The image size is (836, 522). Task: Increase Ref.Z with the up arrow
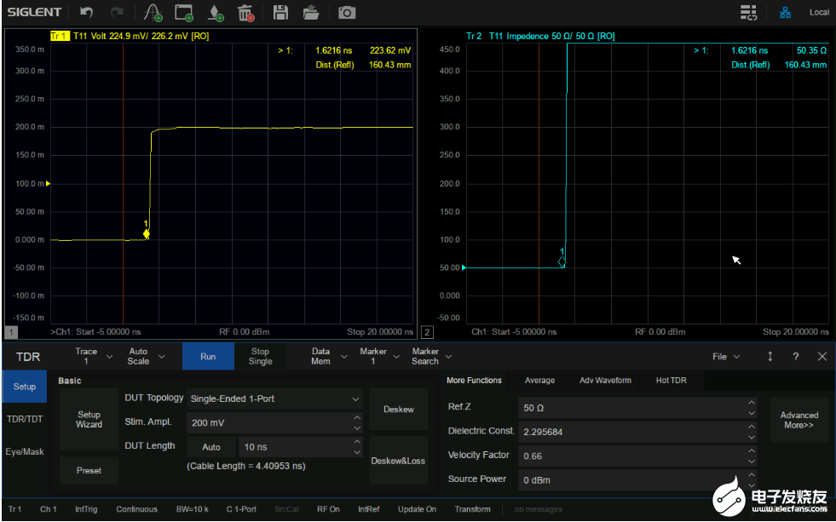(752, 403)
